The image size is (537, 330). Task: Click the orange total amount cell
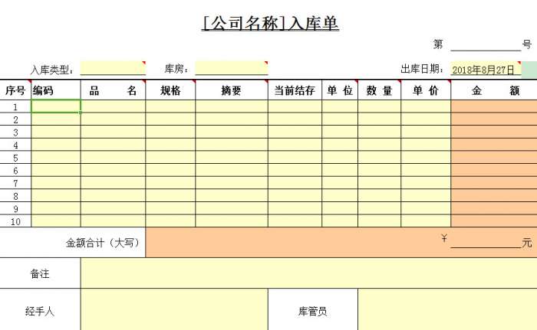click(341, 243)
